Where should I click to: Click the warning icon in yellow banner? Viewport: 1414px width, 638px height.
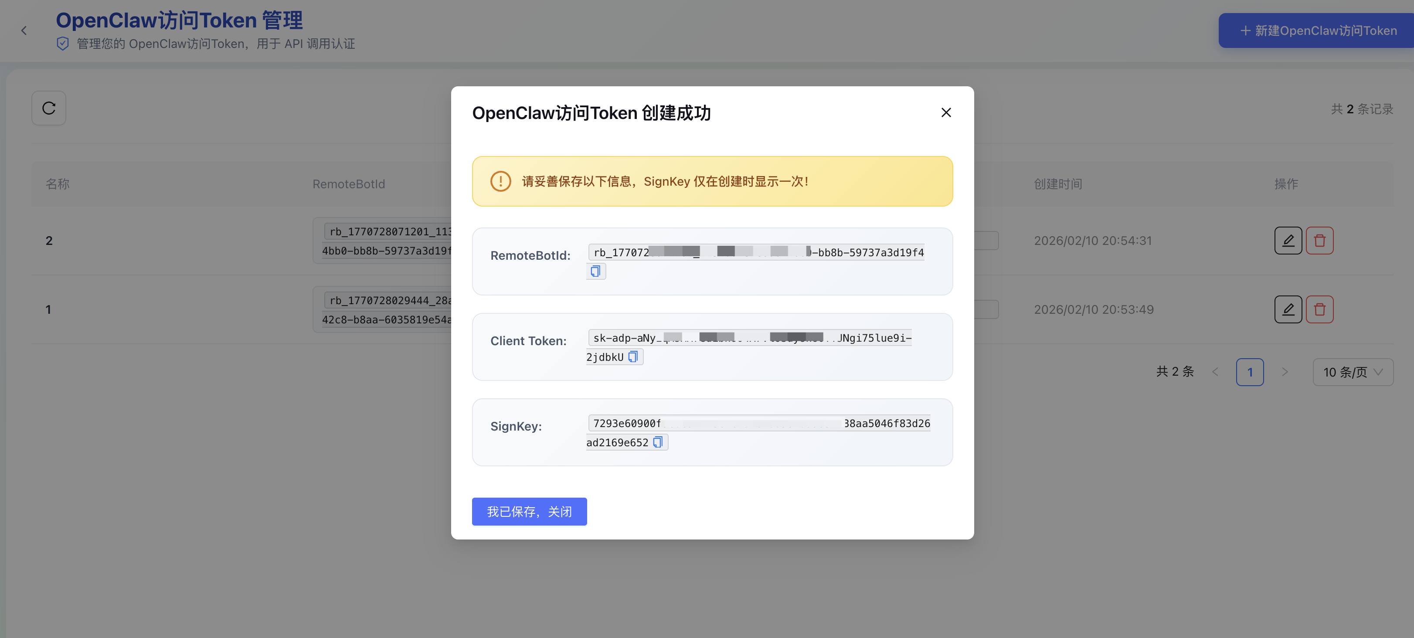(500, 181)
